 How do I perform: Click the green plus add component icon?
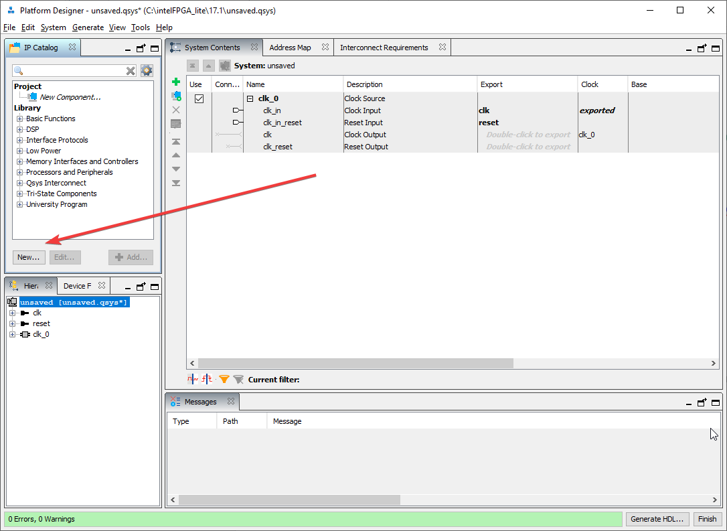pyautogui.click(x=176, y=82)
